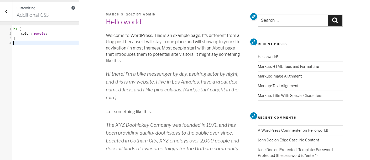Open 'Markup: Title With Special Characters' post
The height and width of the screenshot is (160, 370).
tap(290, 95)
